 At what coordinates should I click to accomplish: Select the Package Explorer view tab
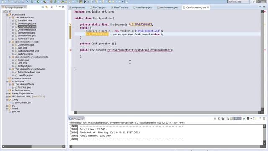tap(14, 8)
